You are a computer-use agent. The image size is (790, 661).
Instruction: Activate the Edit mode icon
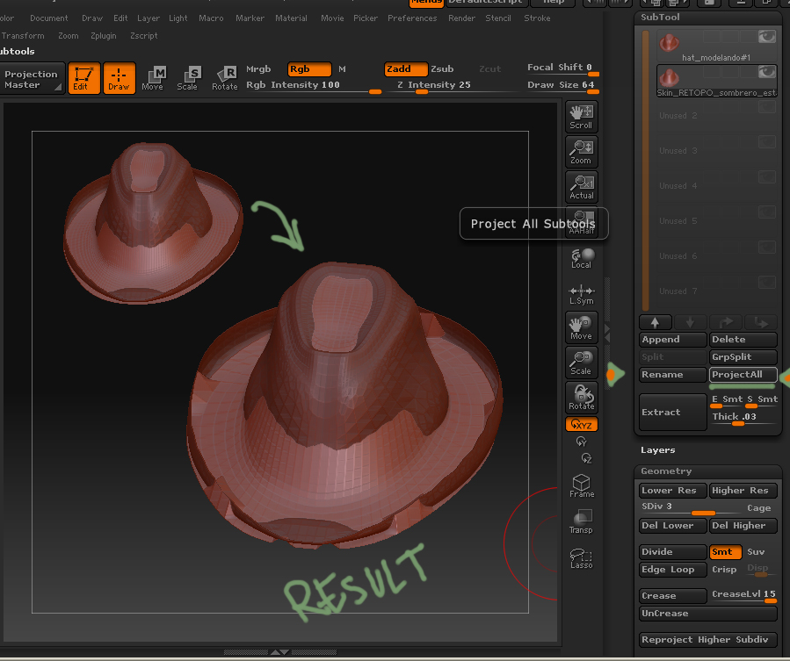(83, 79)
